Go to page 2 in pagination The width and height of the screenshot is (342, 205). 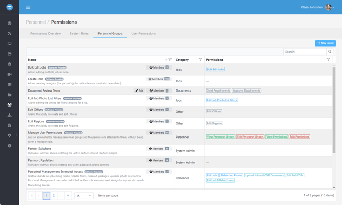point(54,196)
